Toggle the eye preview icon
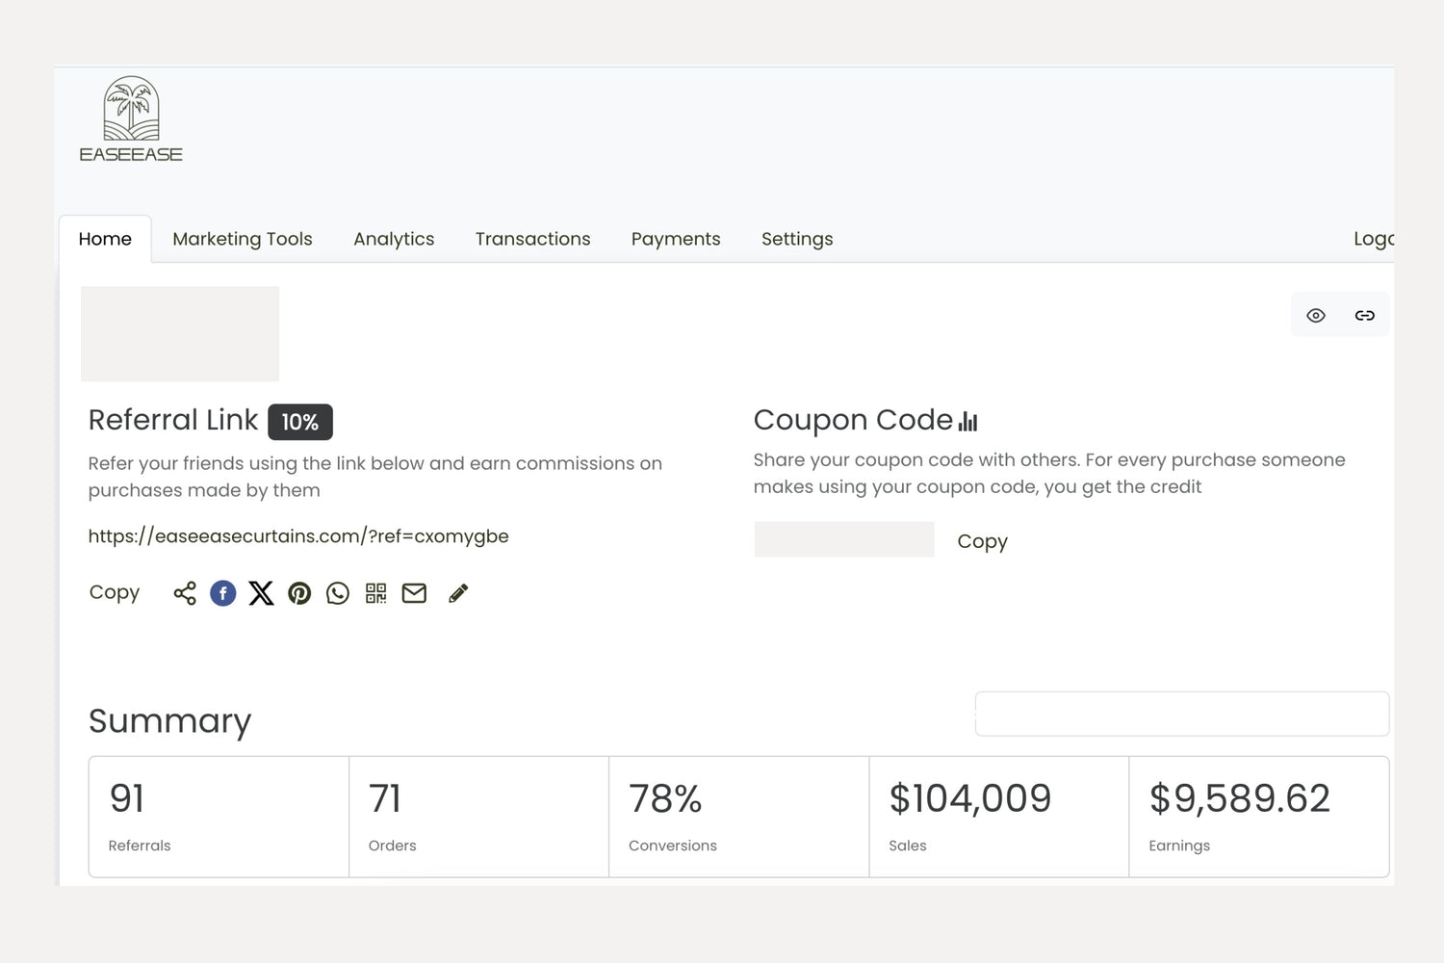This screenshot has height=963, width=1444. (x=1316, y=316)
